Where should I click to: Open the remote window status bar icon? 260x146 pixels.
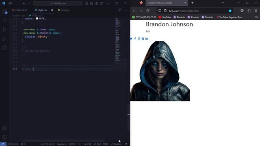(3, 144)
